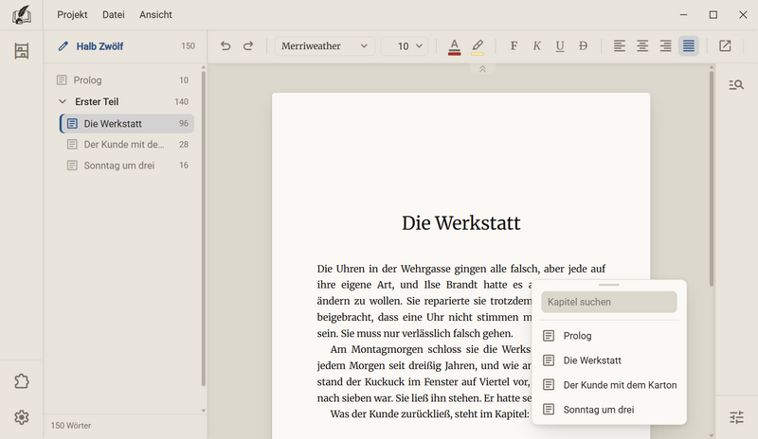Click the quill-and-book app logo
This screenshot has width=758, height=439.
(x=21, y=15)
